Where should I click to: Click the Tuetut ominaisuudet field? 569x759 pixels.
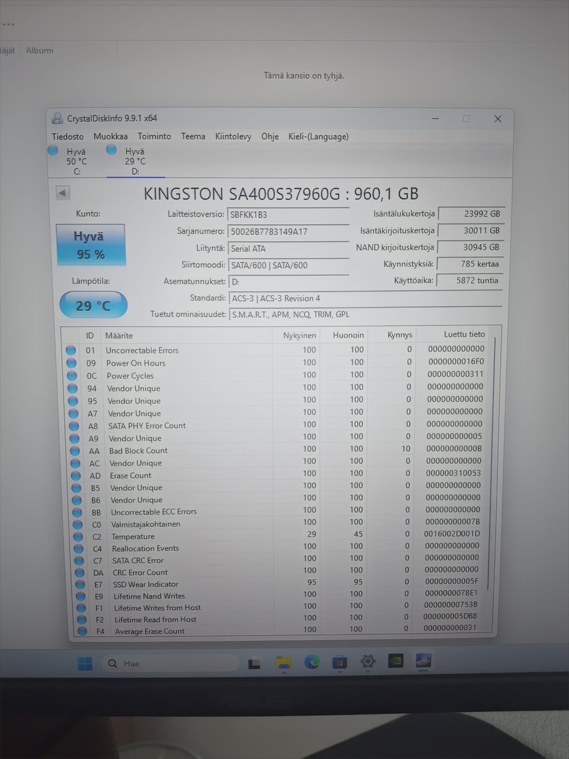pos(365,314)
